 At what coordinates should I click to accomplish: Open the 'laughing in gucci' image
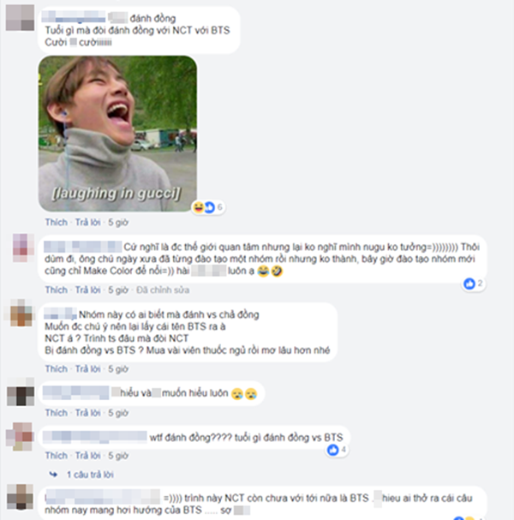117,134
